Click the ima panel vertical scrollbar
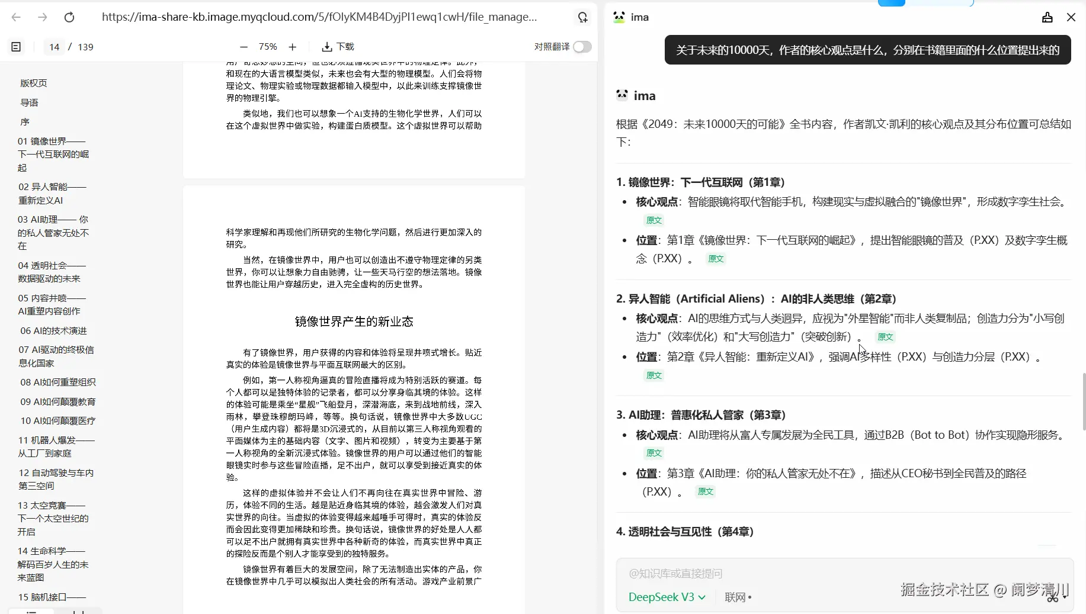1086x614 pixels. pos(1084,401)
